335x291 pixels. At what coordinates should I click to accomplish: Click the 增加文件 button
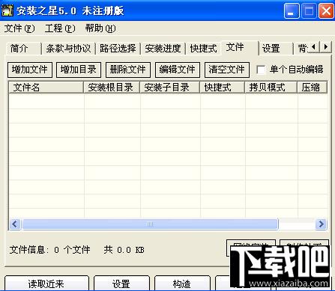(30, 70)
